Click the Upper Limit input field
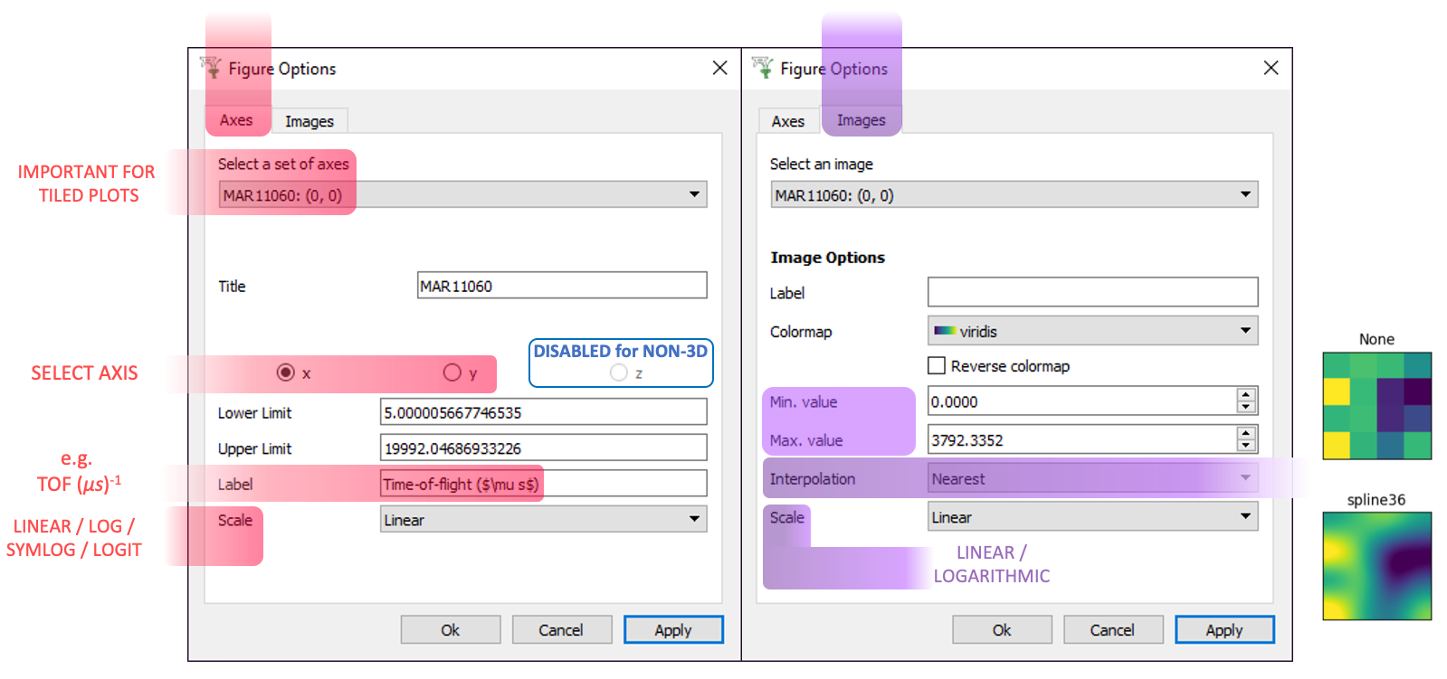 tap(543, 448)
